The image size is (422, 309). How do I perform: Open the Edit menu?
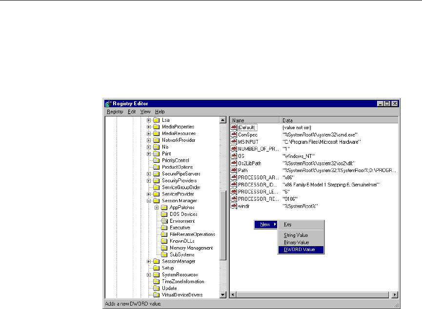point(132,112)
